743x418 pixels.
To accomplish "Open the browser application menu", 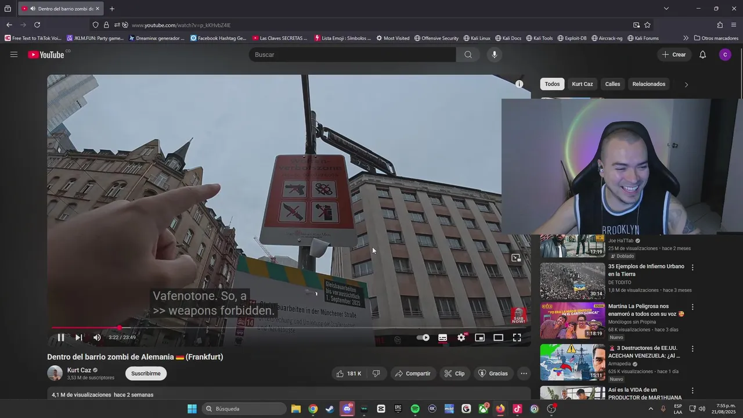I will 734,25.
